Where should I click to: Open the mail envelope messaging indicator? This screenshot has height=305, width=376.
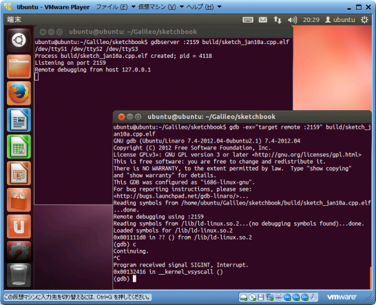(x=263, y=20)
